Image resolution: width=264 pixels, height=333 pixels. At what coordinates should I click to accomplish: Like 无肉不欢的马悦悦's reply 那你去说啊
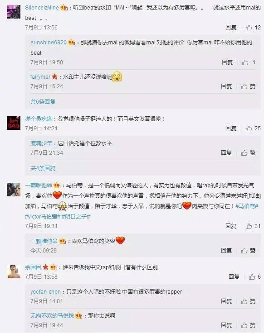tap(248, 325)
